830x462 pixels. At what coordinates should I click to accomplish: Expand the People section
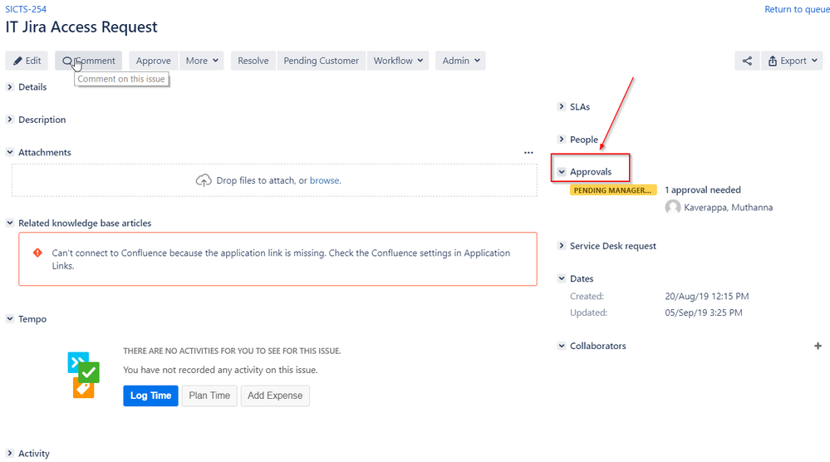(562, 140)
